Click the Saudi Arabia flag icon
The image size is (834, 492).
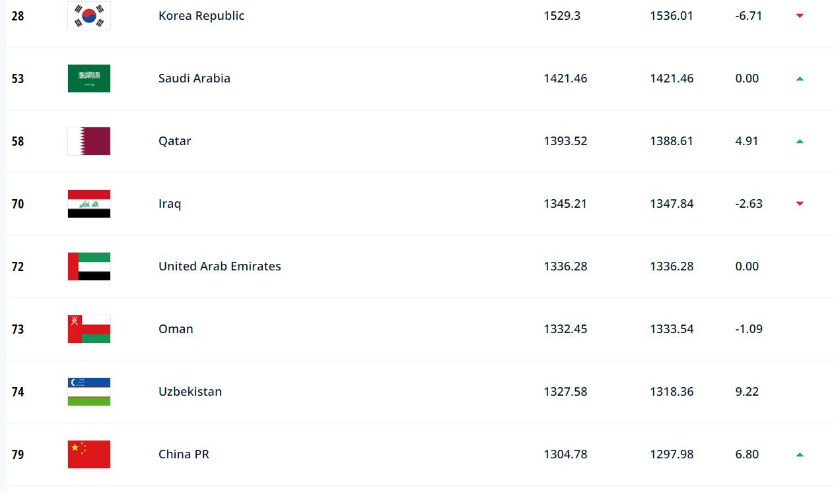pos(89,78)
